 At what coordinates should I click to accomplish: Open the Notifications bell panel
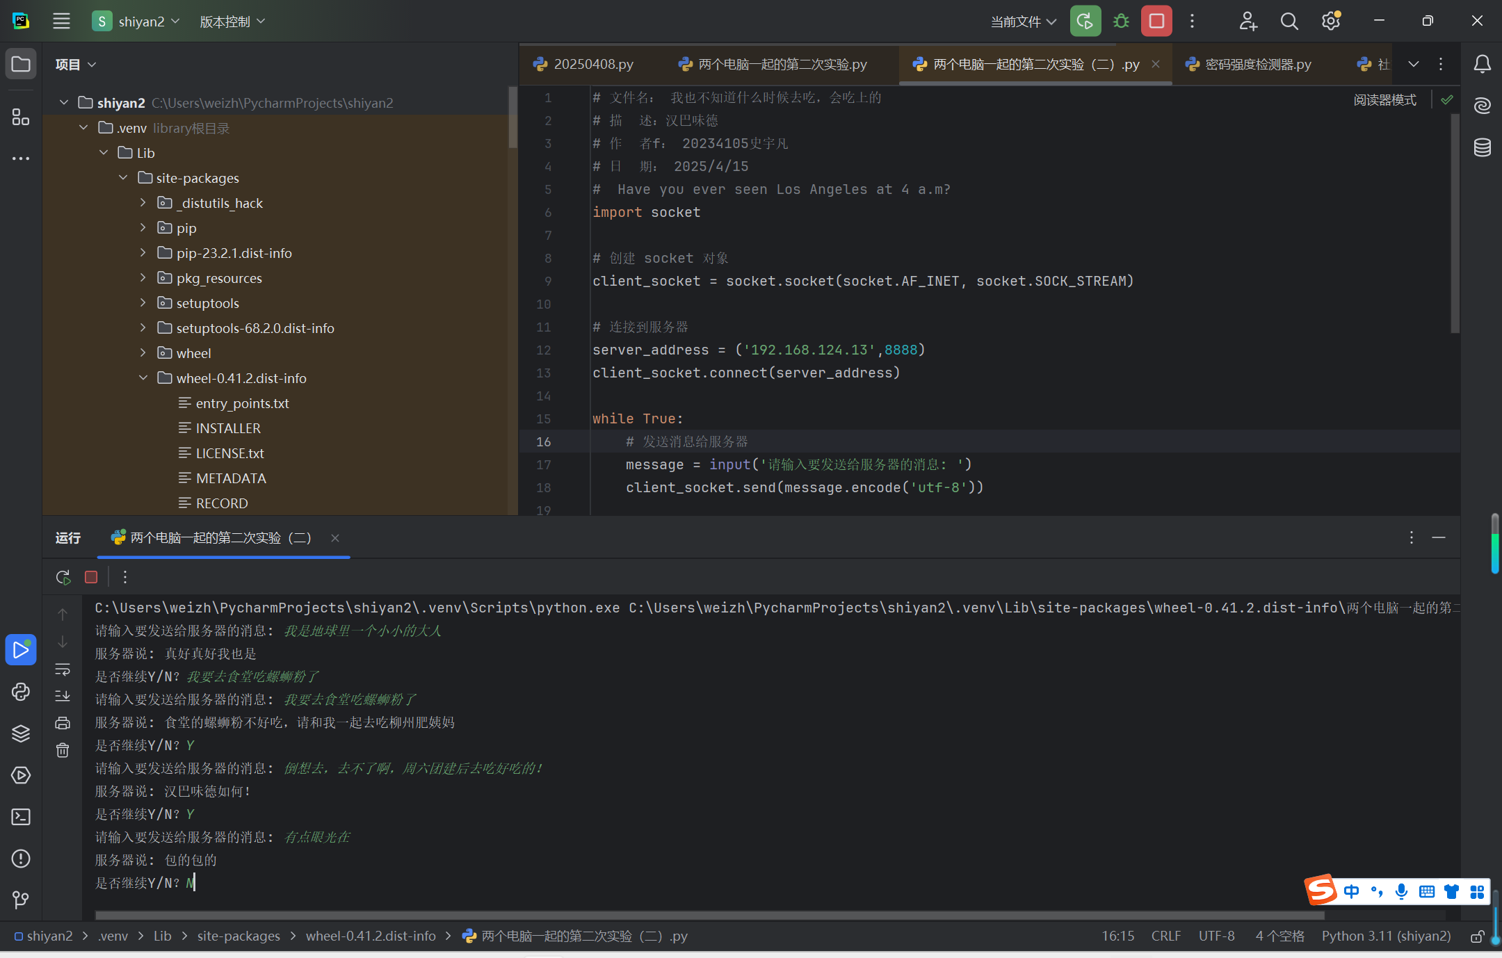(1482, 65)
